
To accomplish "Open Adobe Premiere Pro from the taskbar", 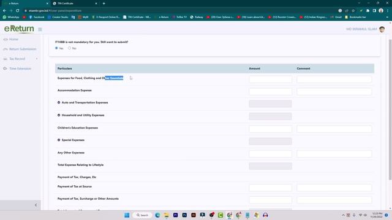I will (x=176, y=215).
